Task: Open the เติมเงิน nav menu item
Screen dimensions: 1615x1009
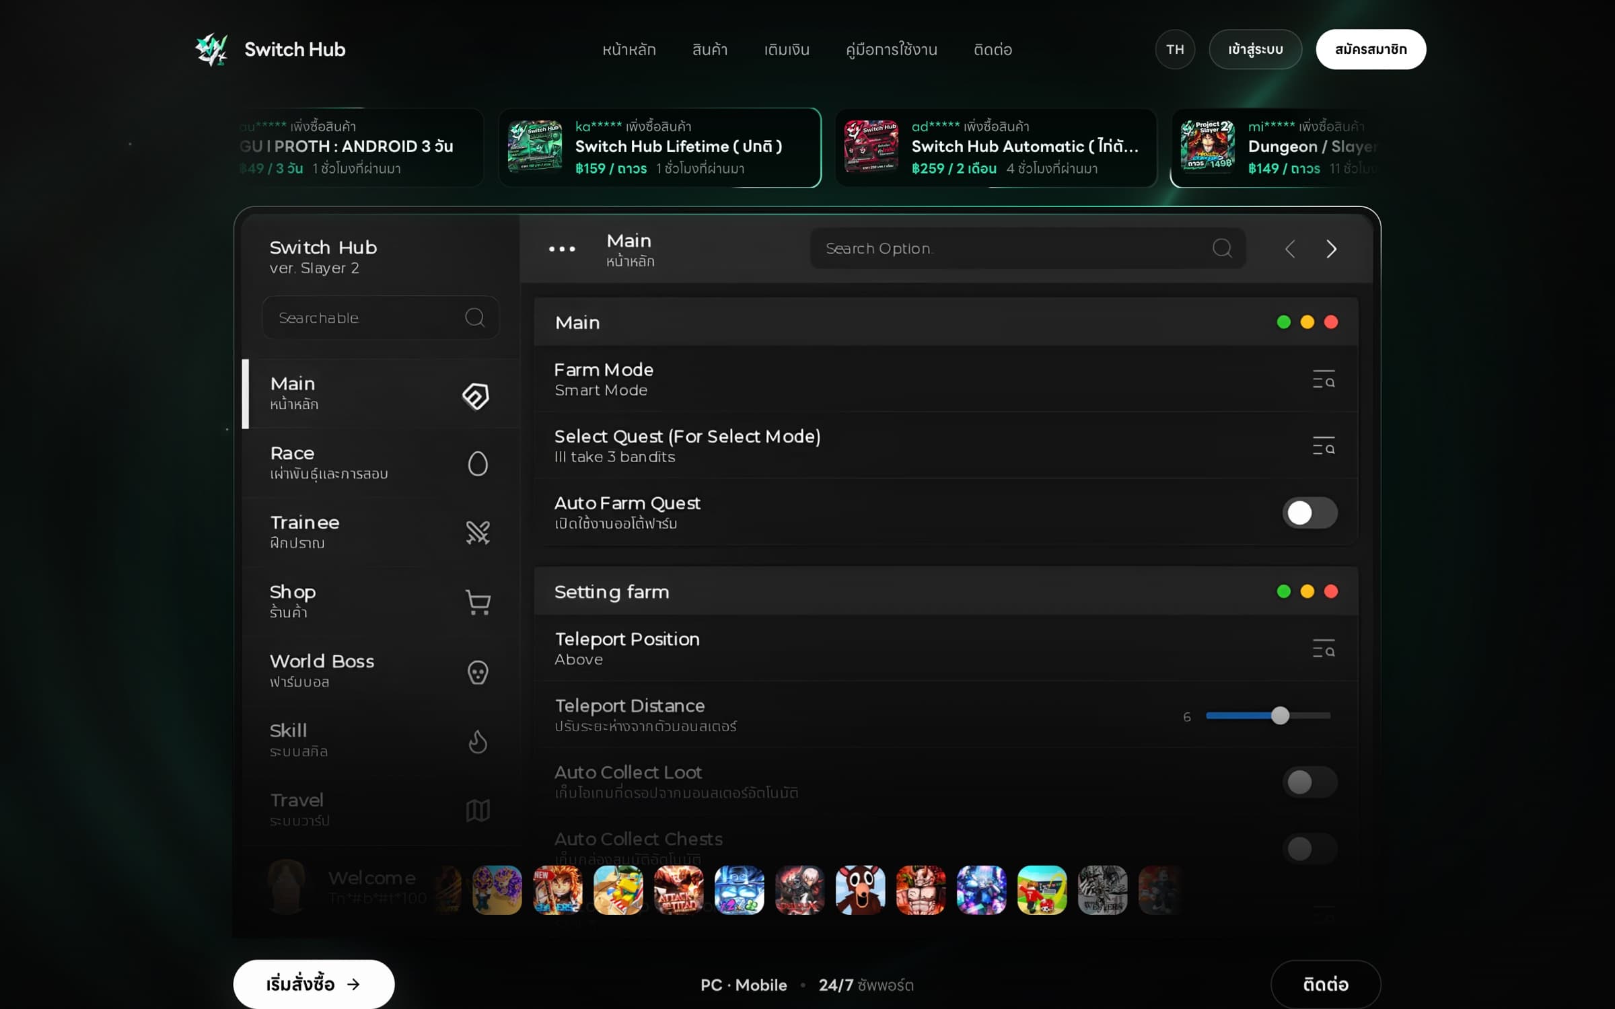Action: click(x=787, y=50)
